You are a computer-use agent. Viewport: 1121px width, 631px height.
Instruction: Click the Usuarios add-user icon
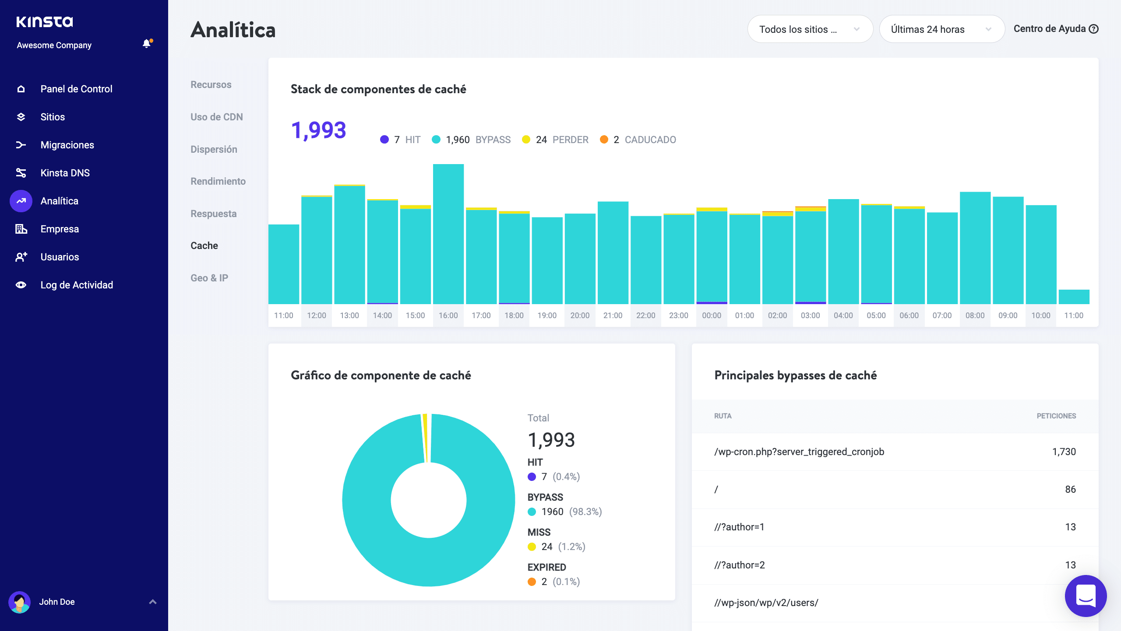(21, 257)
